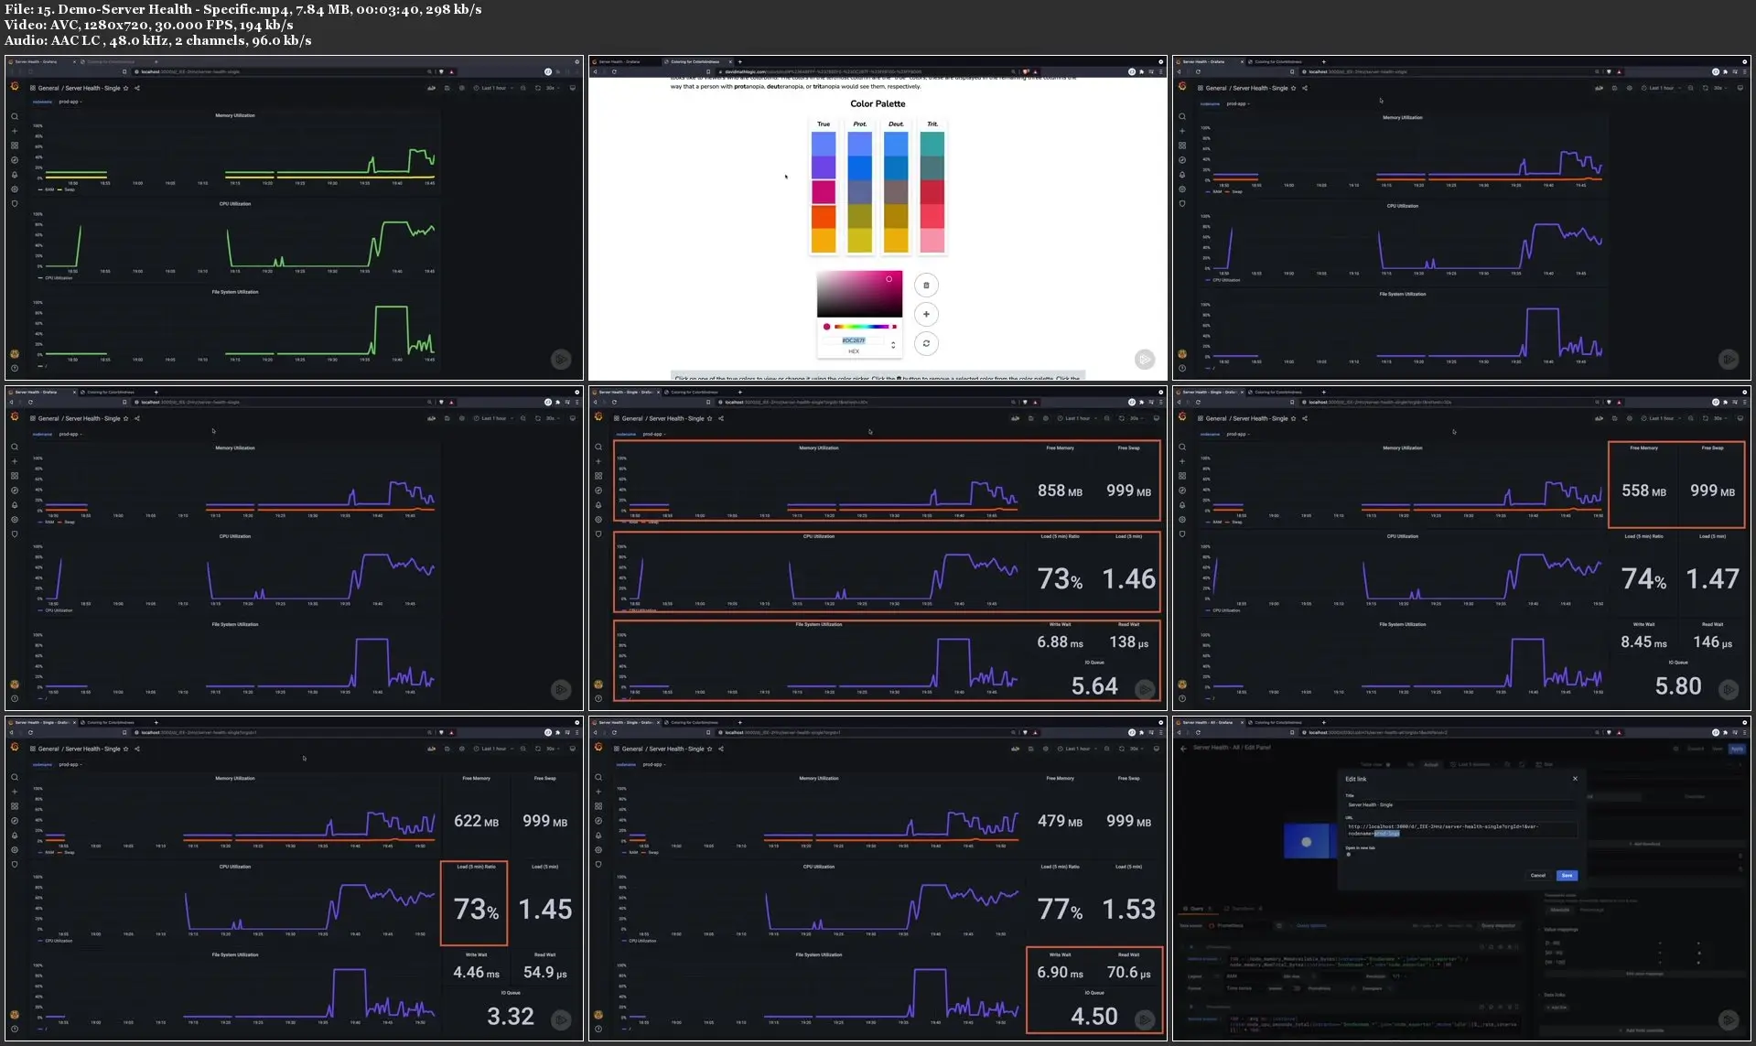Select the Query tab in the Edit Panel frame

1199,909
